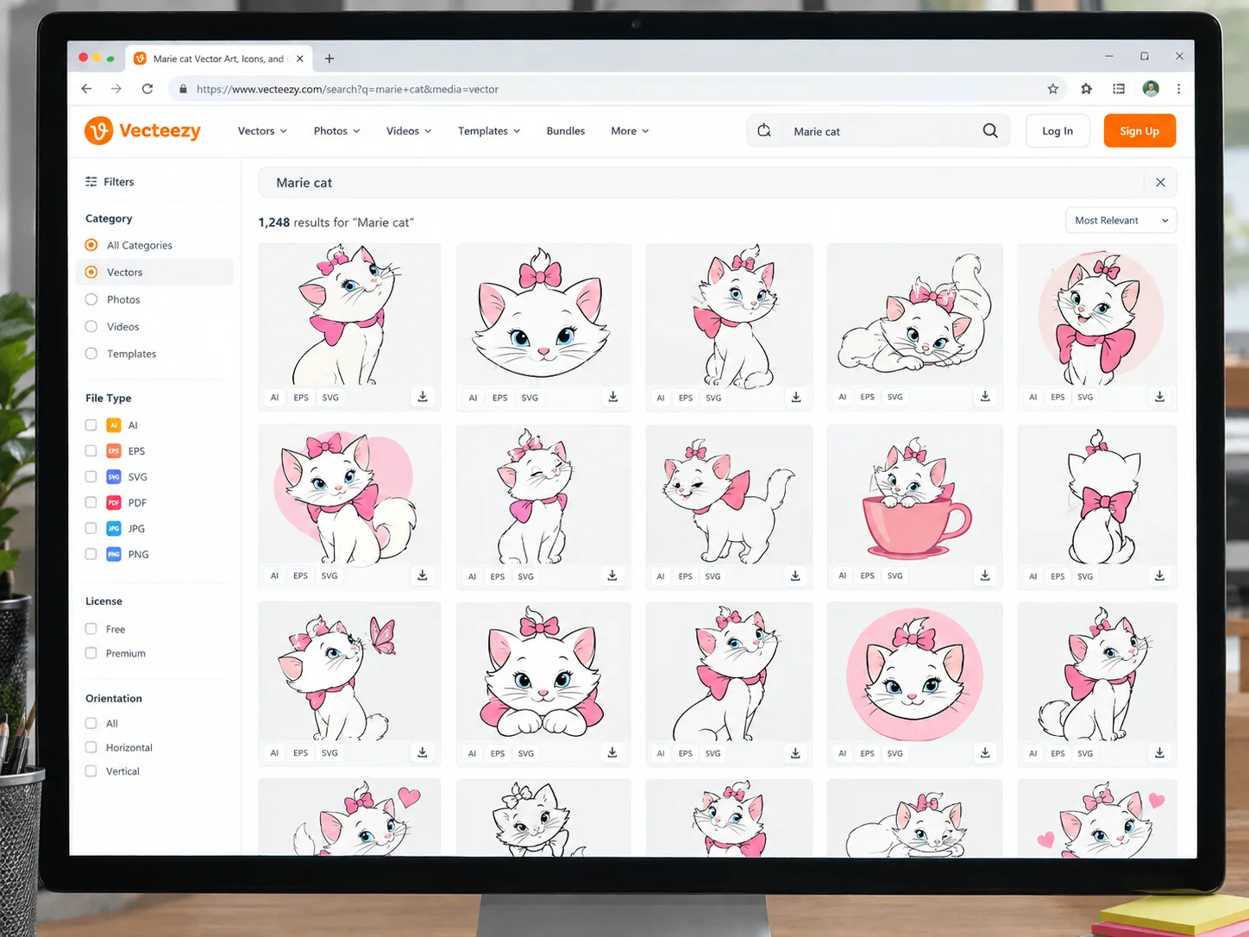Select Templates category radio
This screenshot has height=937, width=1249.
coord(91,354)
